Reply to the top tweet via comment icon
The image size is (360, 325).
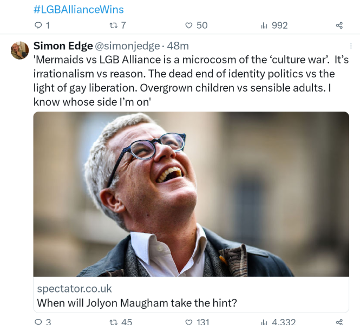[x=38, y=25]
